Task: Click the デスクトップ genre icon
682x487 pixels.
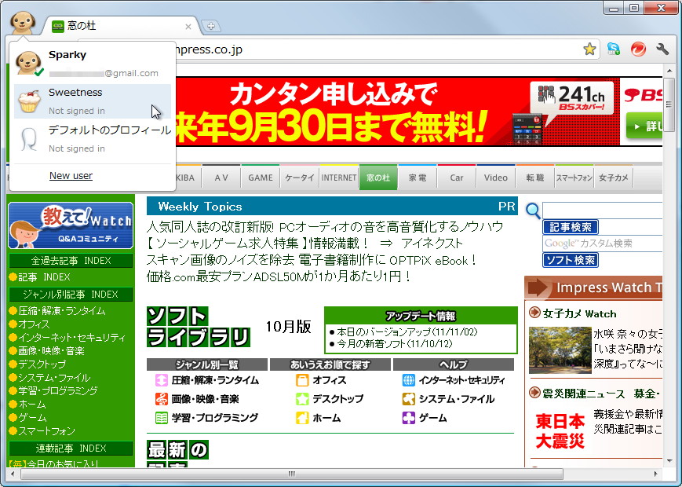Action: pos(302,398)
